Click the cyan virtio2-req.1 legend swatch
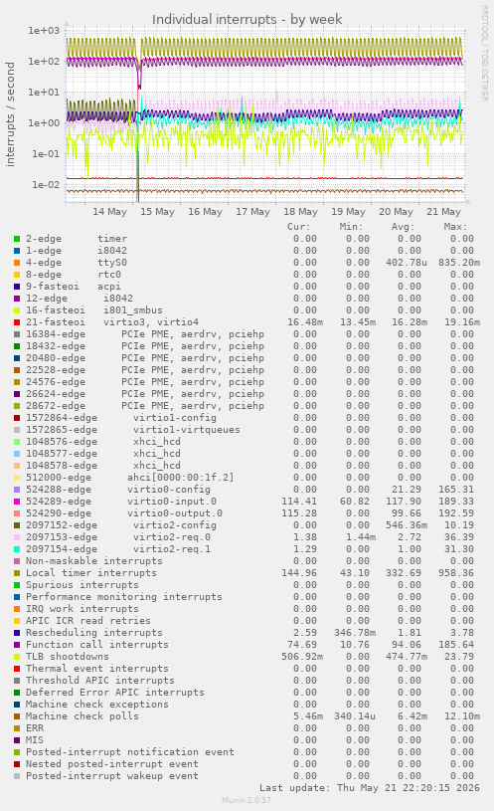This screenshot has width=494, height=811. (x=17, y=549)
